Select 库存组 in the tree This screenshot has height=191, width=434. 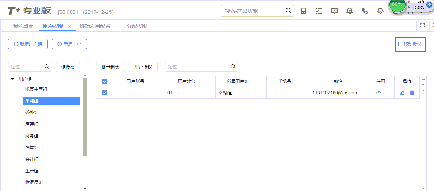31,124
